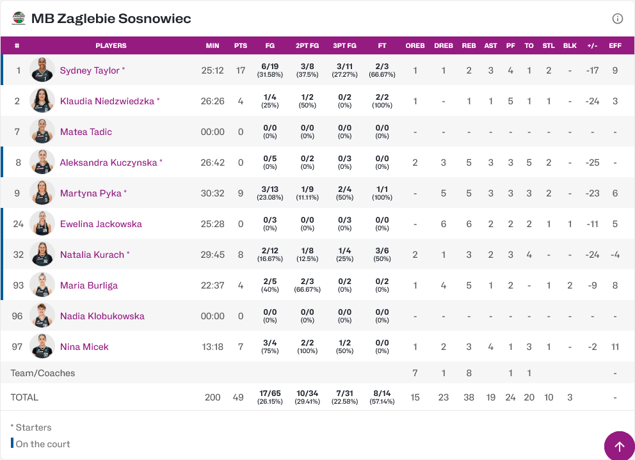Go to Martyna Pyka's player page
The height and width of the screenshot is (460, 635).
(x=90, y=193)
